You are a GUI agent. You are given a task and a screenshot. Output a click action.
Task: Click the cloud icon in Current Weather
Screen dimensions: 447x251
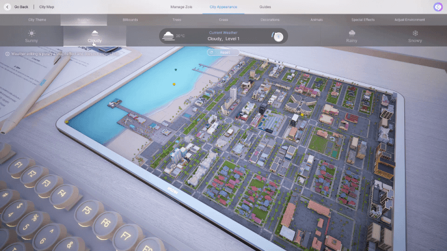[168, 36]
